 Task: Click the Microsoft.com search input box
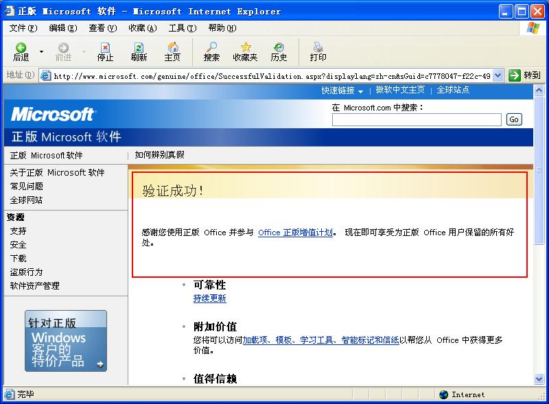coord(417,120)
